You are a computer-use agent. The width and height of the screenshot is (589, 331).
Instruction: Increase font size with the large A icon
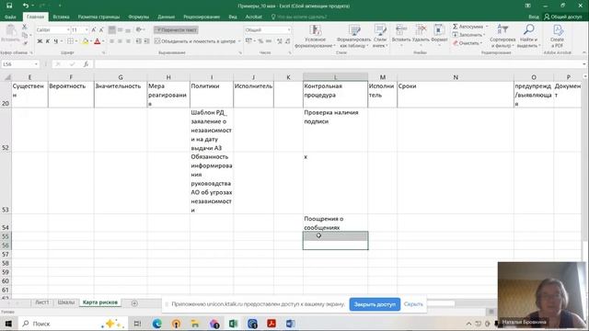coord(94,29)
